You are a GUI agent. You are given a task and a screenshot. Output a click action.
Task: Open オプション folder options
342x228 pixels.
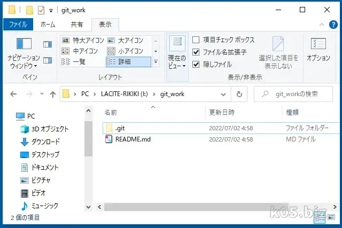(318, 50)
